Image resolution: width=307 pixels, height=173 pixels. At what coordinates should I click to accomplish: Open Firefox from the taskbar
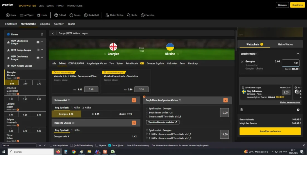click(x=58, y=152)
